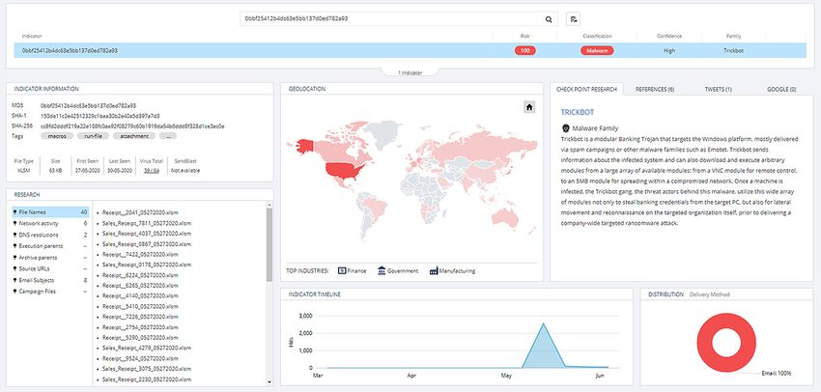This screenshot has height=392, width=821.
Task: Click the TRICKBOT heading link
Action: 577,112
